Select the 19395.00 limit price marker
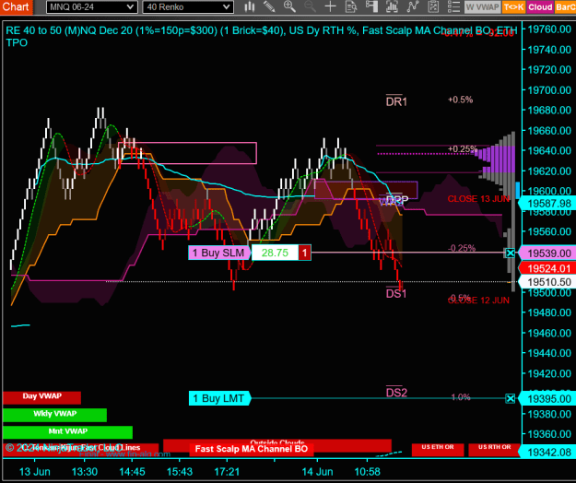Viewport: 576px width, 483px height. [x=549, y=399]
